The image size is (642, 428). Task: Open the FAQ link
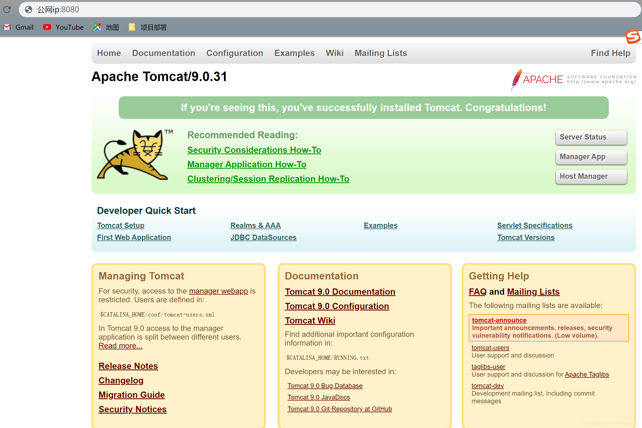(478, 292)
